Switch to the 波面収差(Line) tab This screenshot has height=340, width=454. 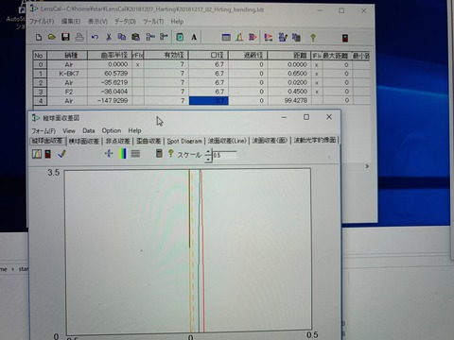pyautogui.click(x=227, y=141)
